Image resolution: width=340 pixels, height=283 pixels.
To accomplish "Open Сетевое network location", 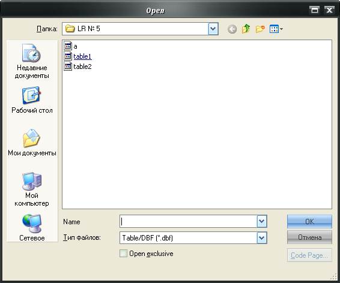I will (32, 228).
